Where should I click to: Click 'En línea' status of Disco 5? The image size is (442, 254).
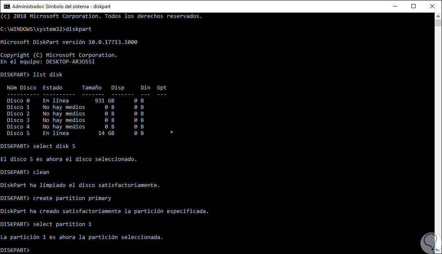(x=56, y=133)
